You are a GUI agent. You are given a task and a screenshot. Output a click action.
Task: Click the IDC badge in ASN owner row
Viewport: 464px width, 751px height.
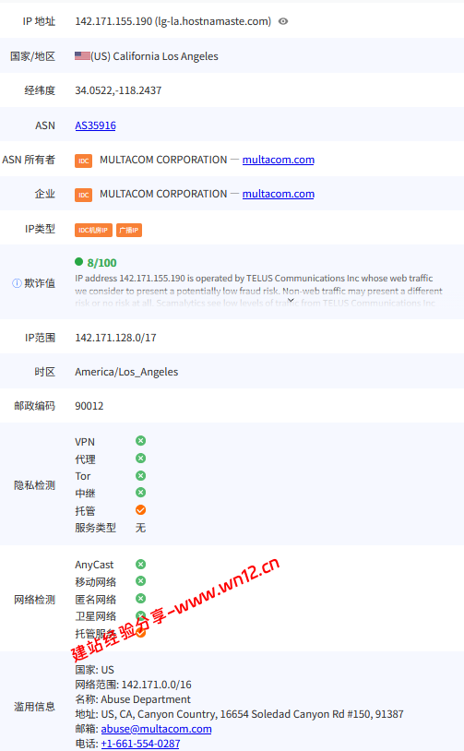(x=83, y=161)
